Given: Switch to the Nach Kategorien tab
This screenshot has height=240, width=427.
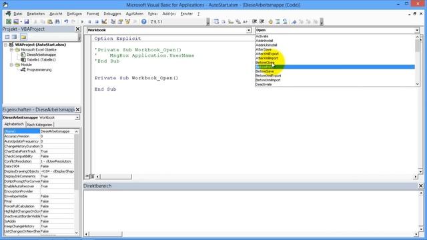Looking at the screenshot, I should click(x=40, y=125).
